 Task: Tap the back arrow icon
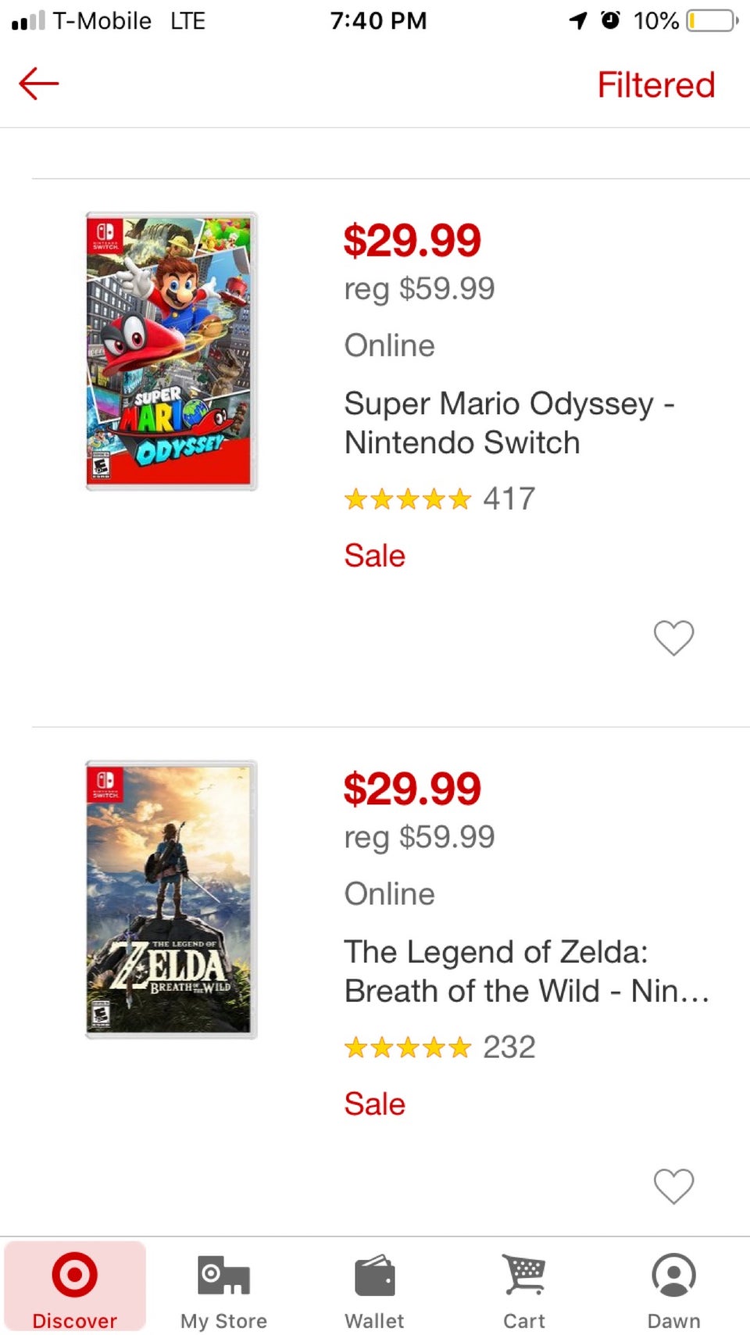point(39,84)
